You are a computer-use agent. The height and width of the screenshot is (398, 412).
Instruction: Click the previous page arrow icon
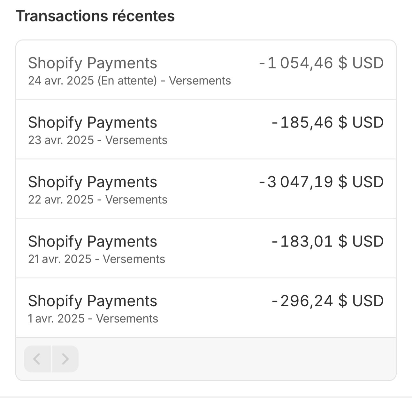pyautogui.click(x=37, y=359)
